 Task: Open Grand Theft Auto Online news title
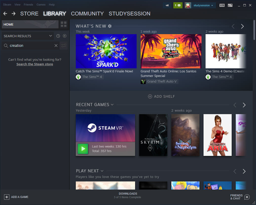[169, 73]
